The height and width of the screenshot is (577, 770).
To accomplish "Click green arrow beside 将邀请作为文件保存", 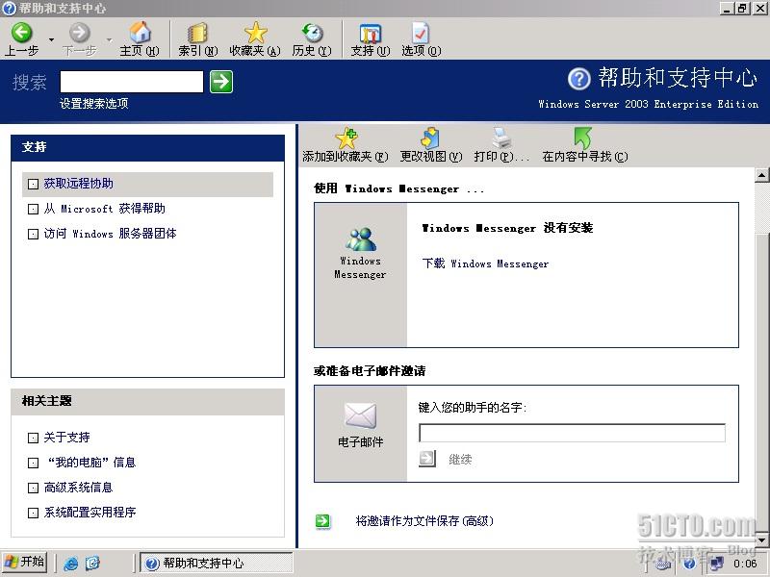I will tap(323, 521).
